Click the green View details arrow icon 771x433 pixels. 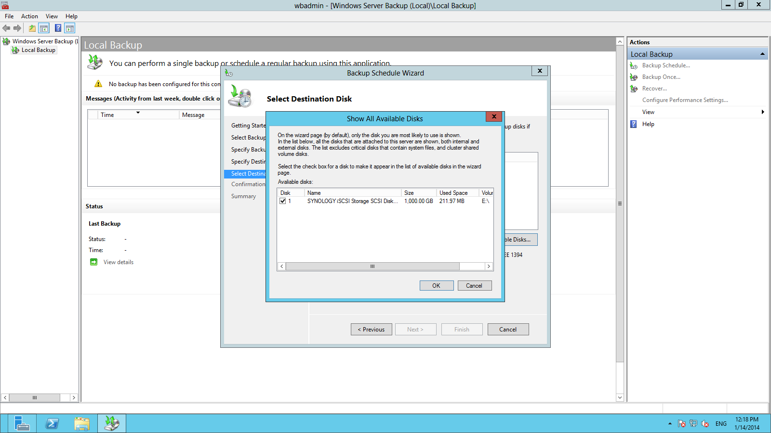pyautogui.click(x=93, y=262)
